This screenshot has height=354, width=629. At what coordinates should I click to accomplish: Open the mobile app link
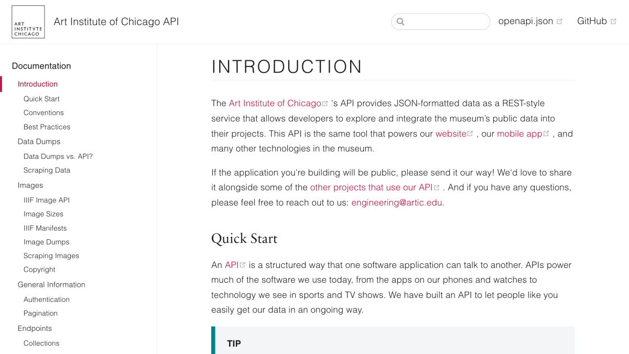click(519, 134)
